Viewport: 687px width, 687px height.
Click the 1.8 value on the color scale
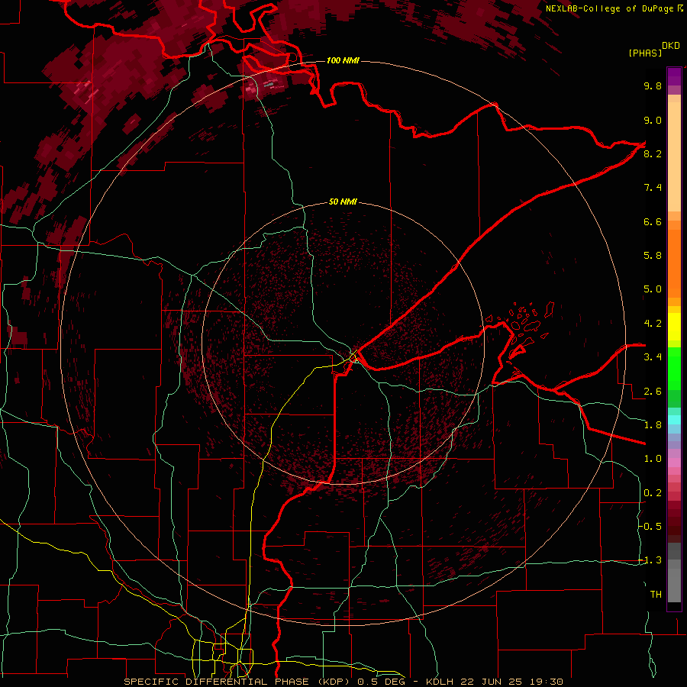click(x=653, y=425)
